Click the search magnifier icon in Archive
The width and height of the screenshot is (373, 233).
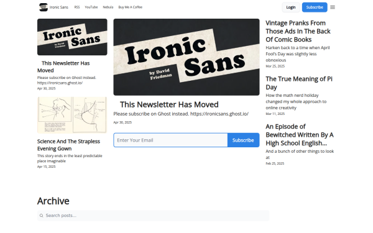point(42,216)
